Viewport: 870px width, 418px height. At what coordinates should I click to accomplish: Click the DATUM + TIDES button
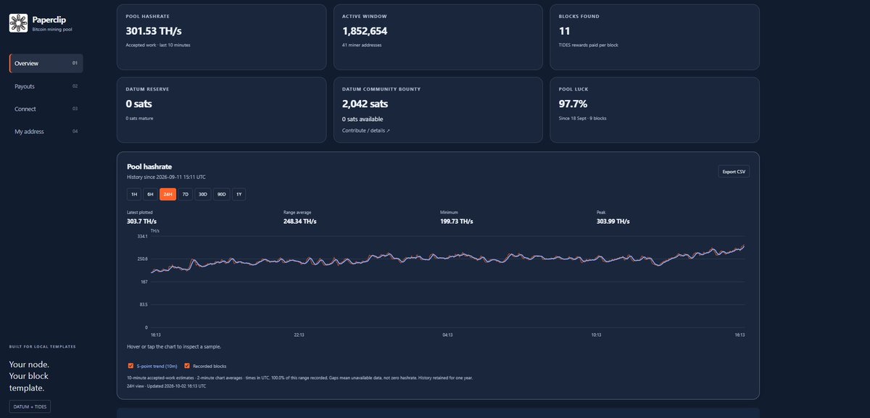tap(30, 406)
